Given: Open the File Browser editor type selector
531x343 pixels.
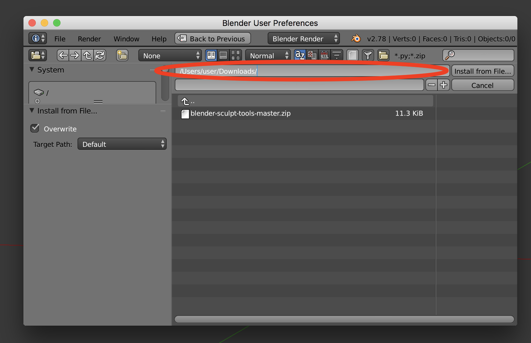Looking at the screenshot, I should point(38,55).
